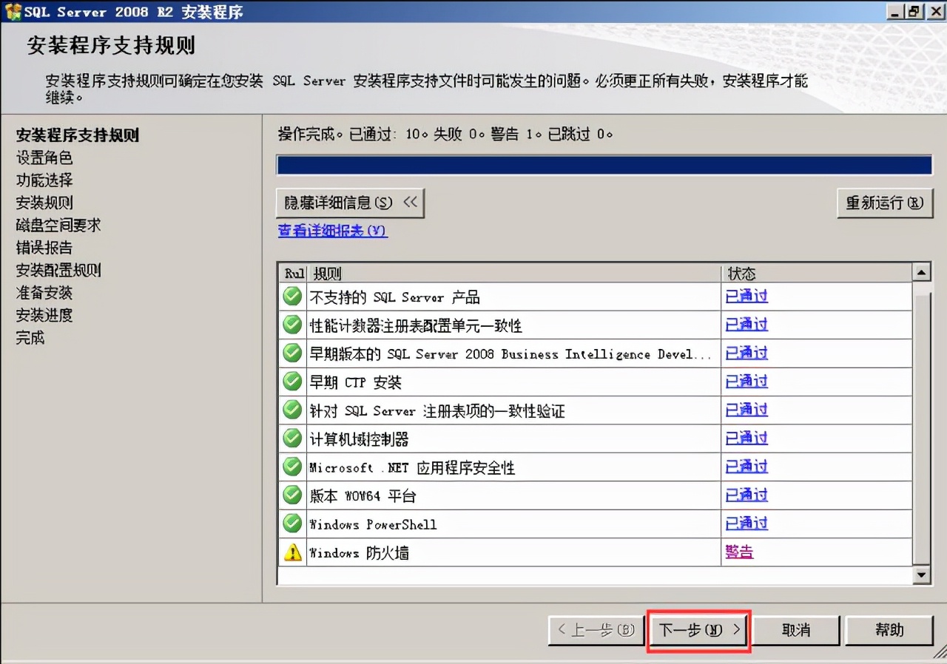
Task: Collapse details using 隐藏详细信息 button
Action: click(x=350, y=203)
